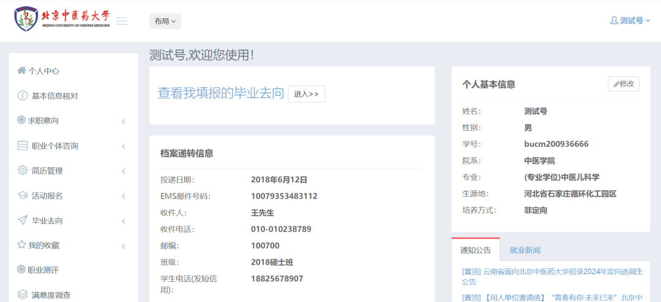Click the paper plane icon for 毕业去向

23,220
